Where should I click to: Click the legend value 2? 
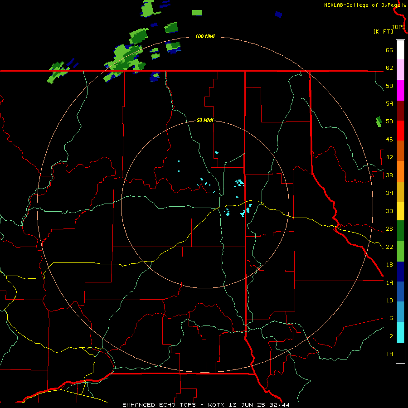pyautogui.click(x=391, y=336)
